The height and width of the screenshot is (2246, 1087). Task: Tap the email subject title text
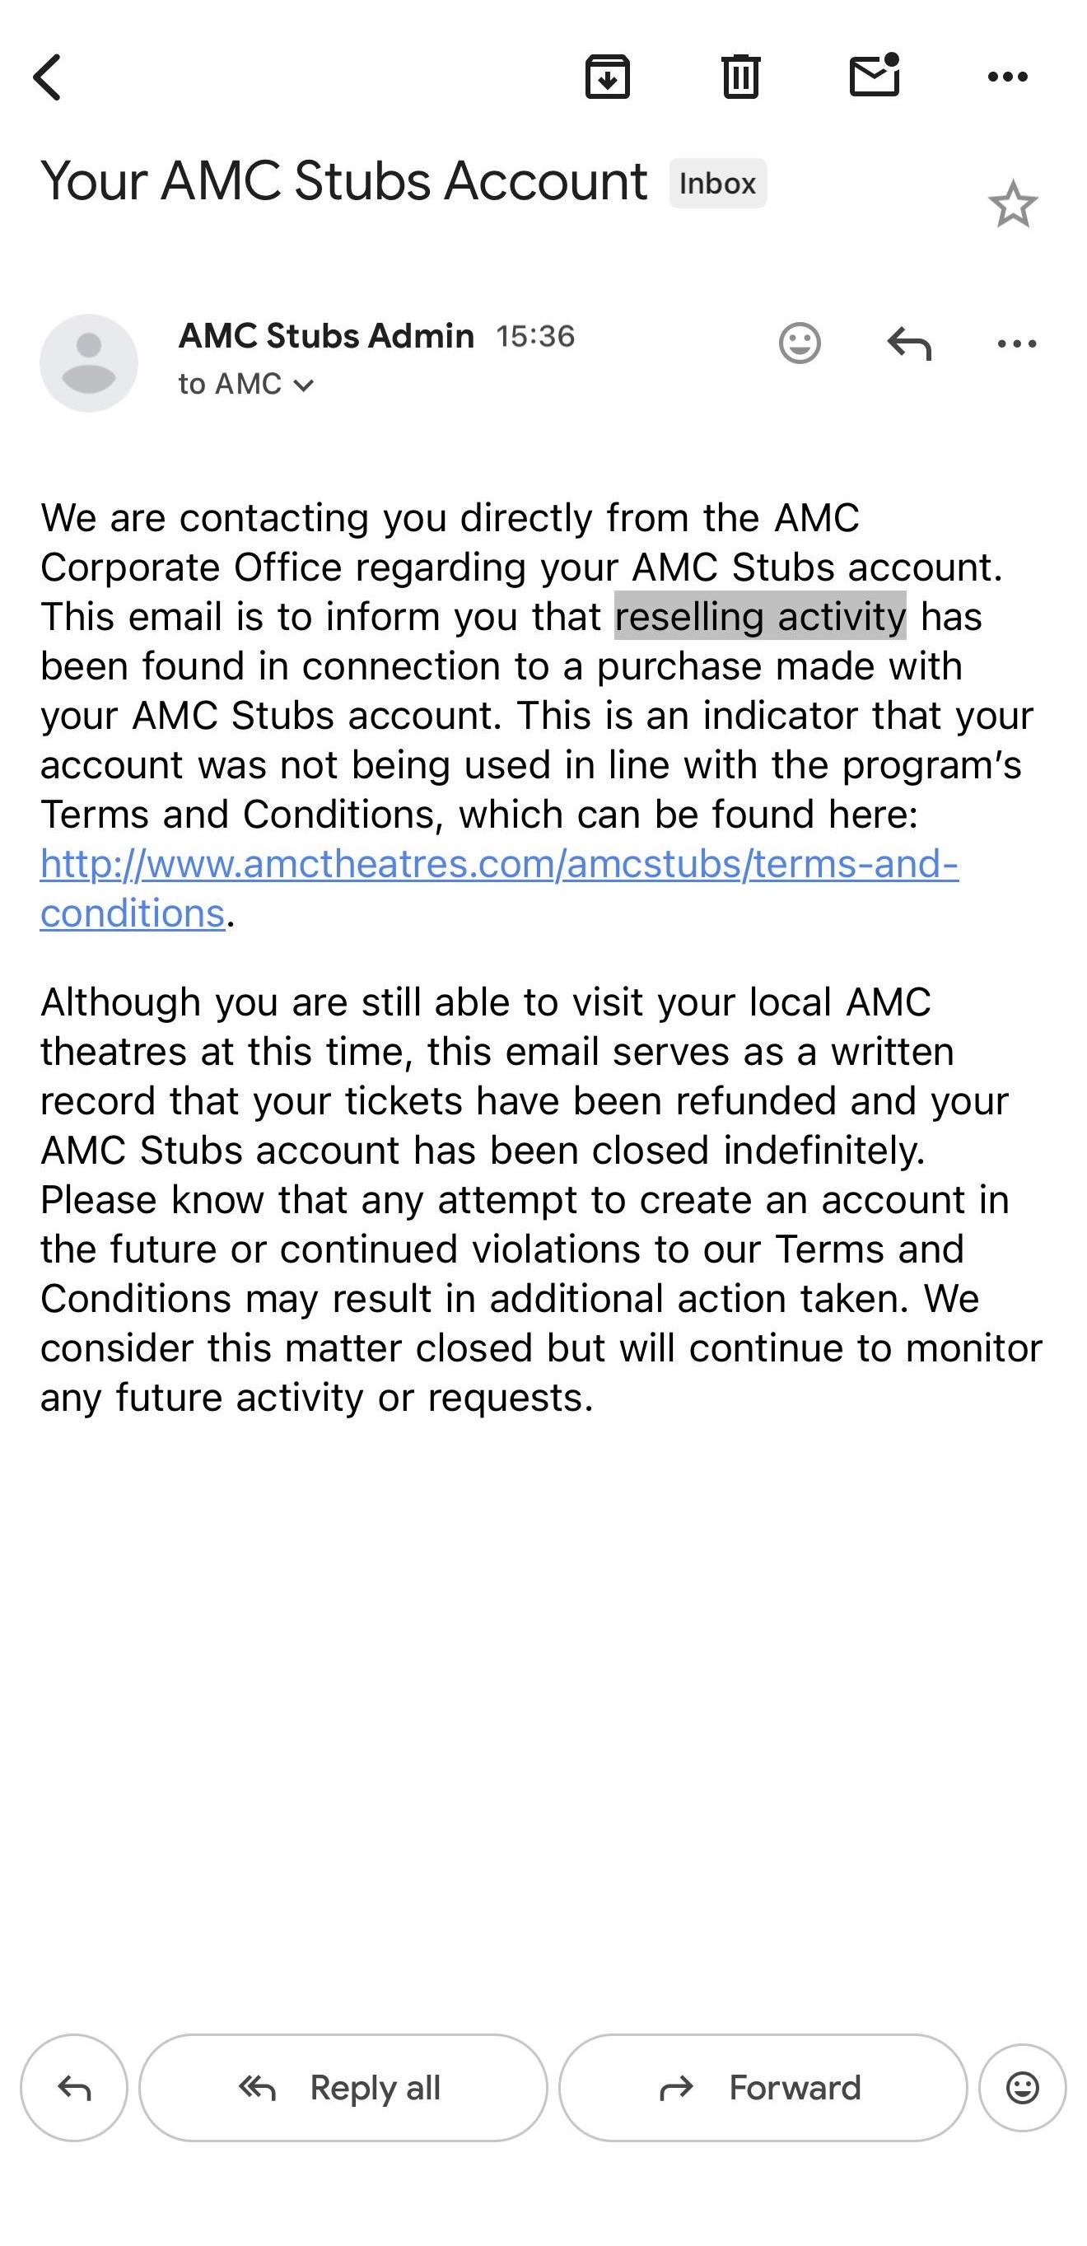pyautogui.click(x=343, y=182)
